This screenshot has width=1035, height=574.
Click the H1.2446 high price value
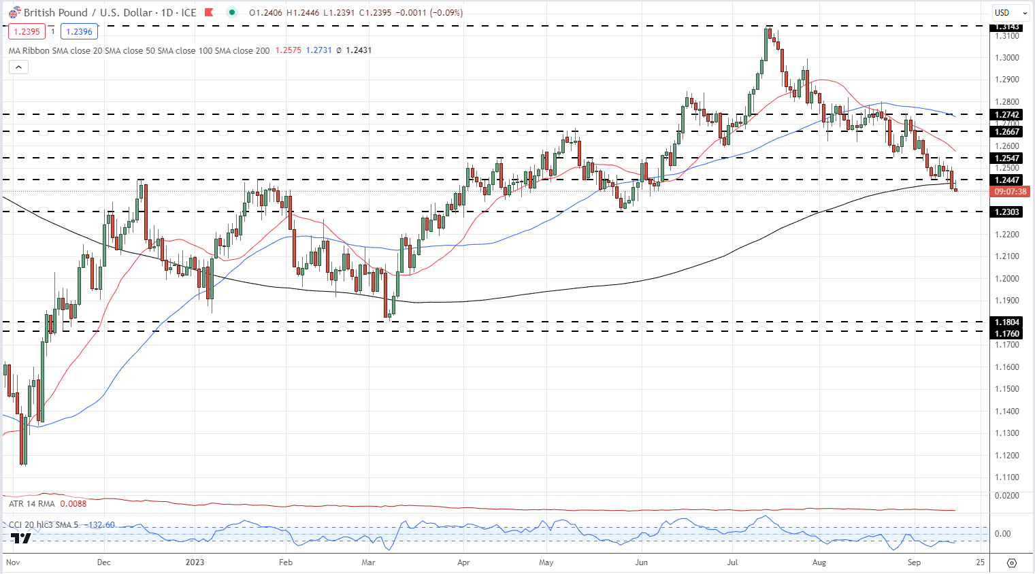[x=304, y=12]
